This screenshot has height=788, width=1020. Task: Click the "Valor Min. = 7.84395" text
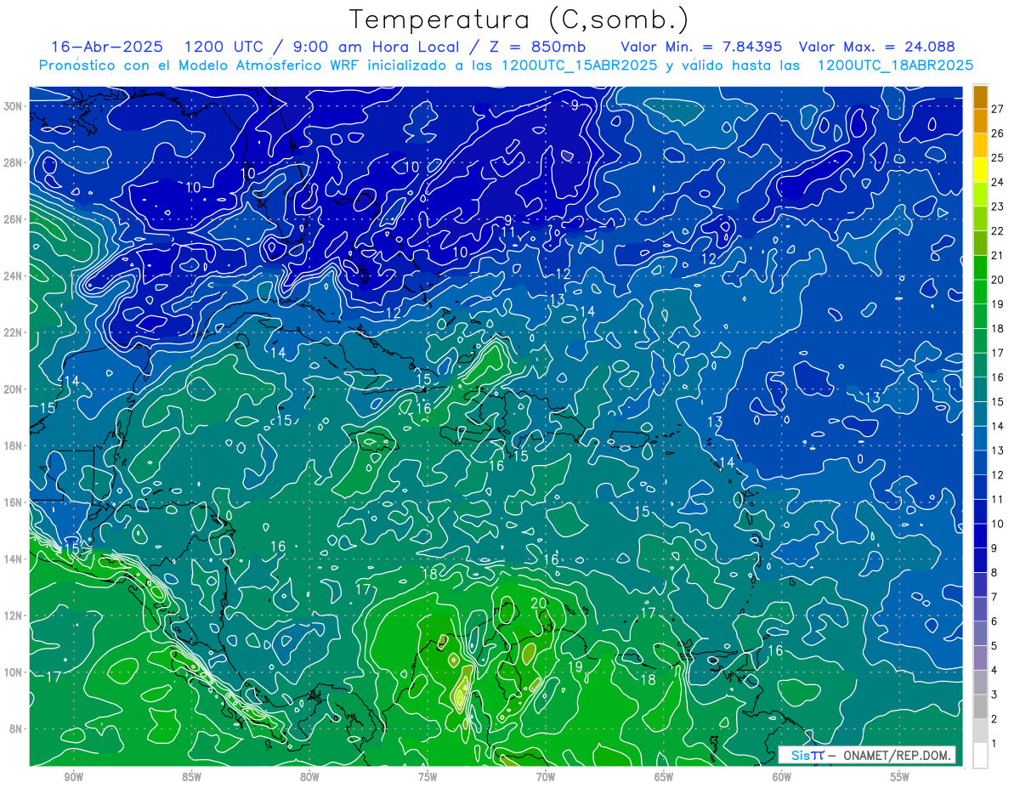tap(702, 47)
